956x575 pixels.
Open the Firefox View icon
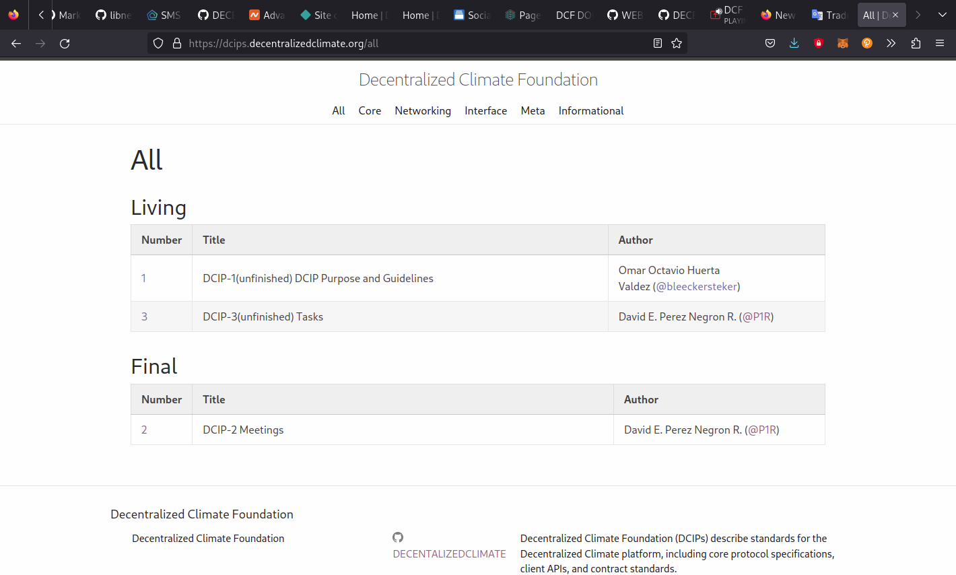[13, 15]
